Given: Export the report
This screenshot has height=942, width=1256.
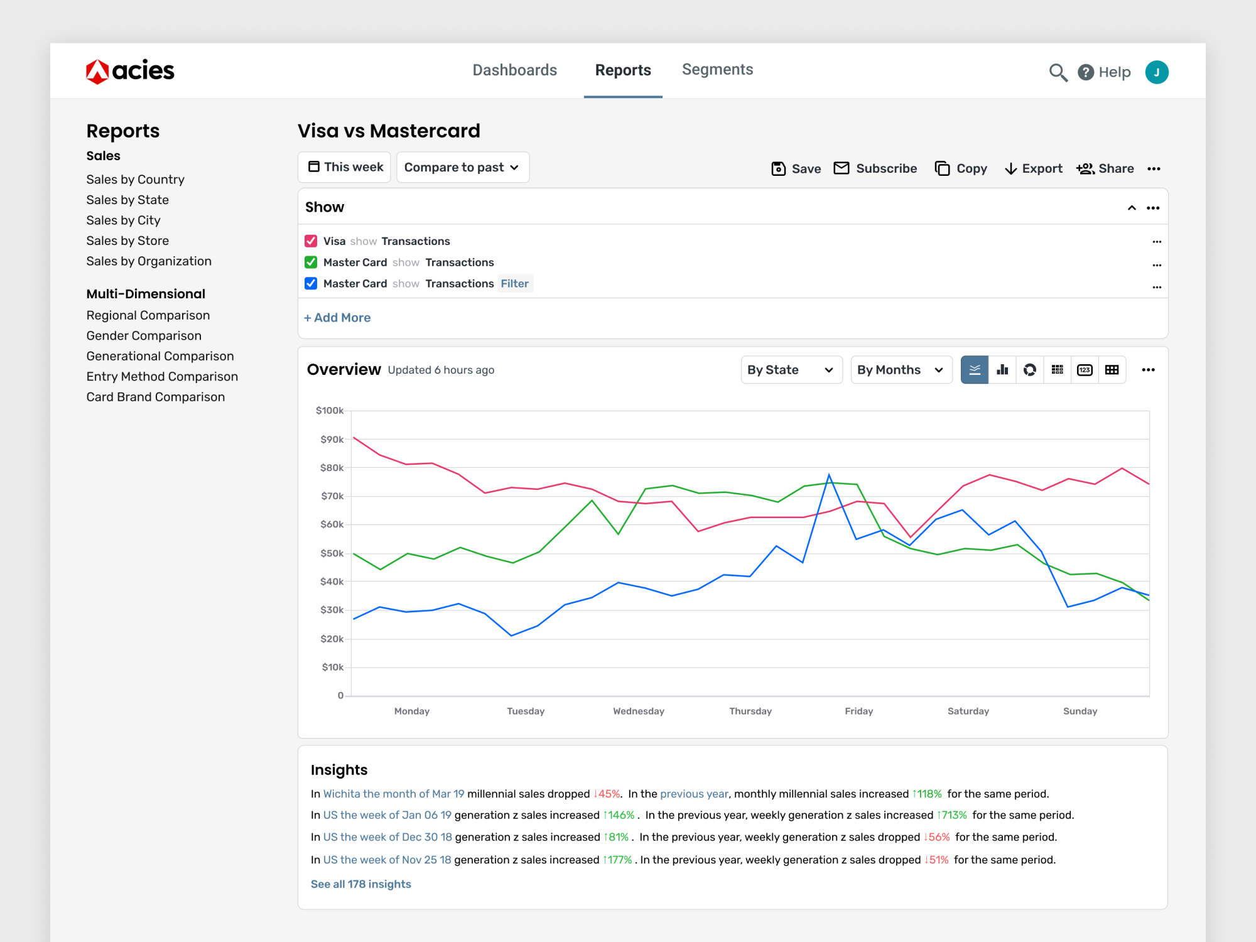Looking at the screenshot, I should coord(1034,168).
